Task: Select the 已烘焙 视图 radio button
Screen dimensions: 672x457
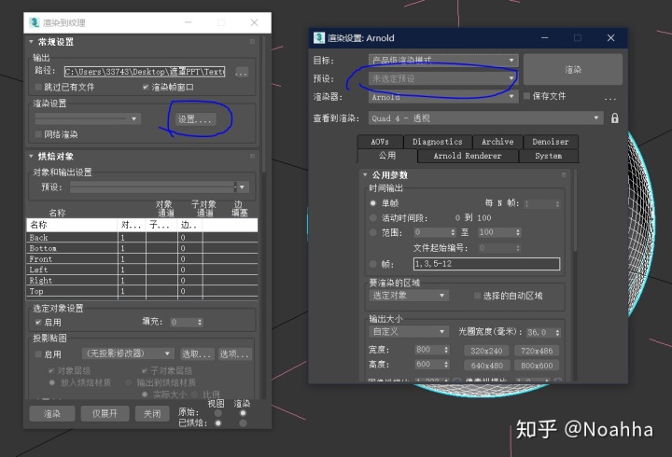Action: [218, 423]
